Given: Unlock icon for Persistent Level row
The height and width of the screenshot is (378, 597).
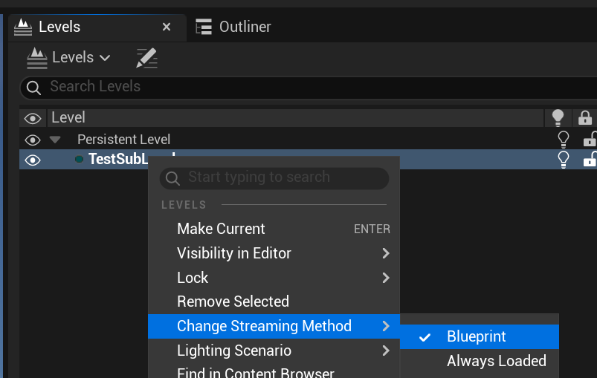Looking at the screenshot, I should pyautogui.click(x=590, y=139).
